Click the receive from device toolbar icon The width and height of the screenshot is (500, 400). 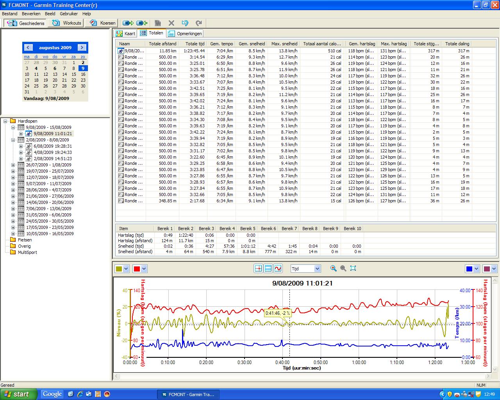142,23
